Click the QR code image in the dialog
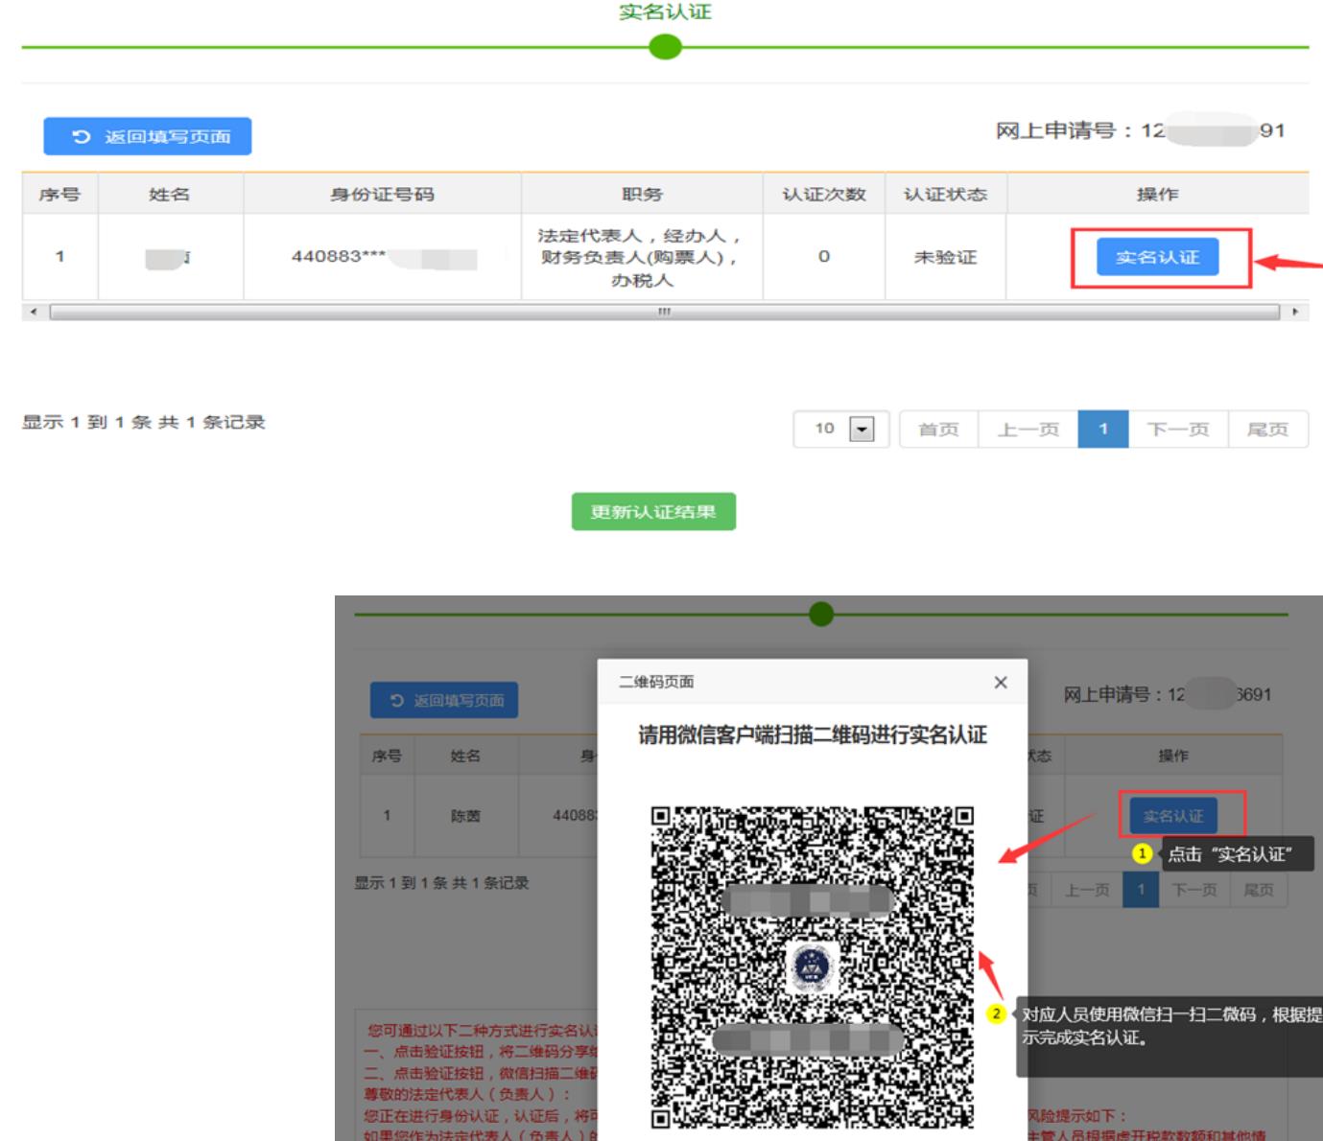This screenshot has height=1141, width=1323. point(813,966)
